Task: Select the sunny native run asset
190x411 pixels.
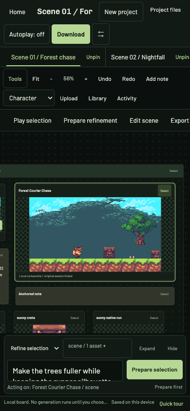Action: 154,318
